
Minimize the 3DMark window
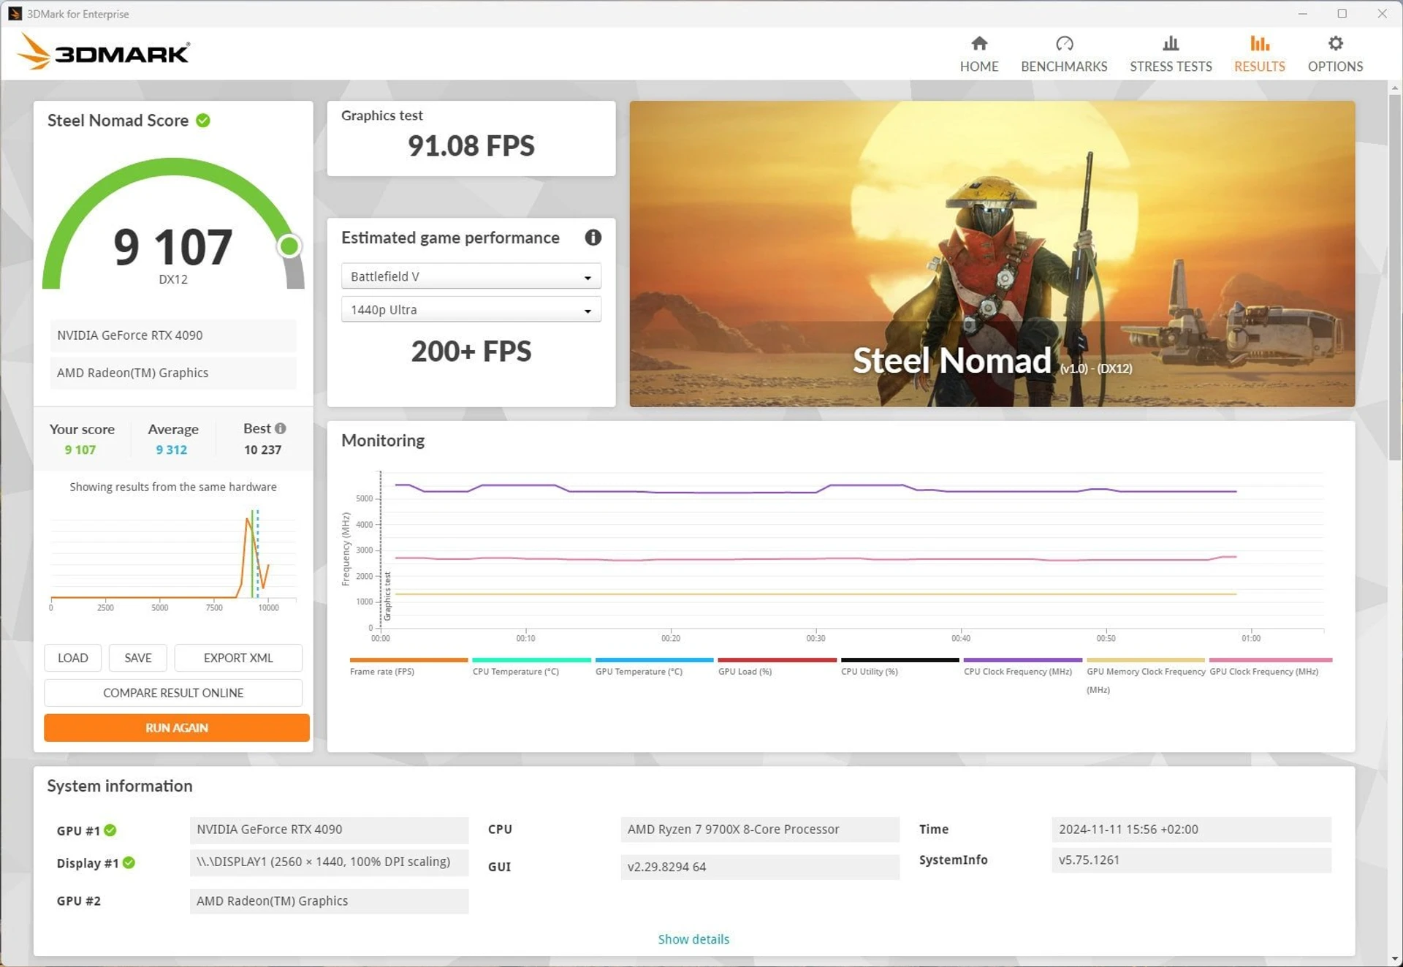1302,13
